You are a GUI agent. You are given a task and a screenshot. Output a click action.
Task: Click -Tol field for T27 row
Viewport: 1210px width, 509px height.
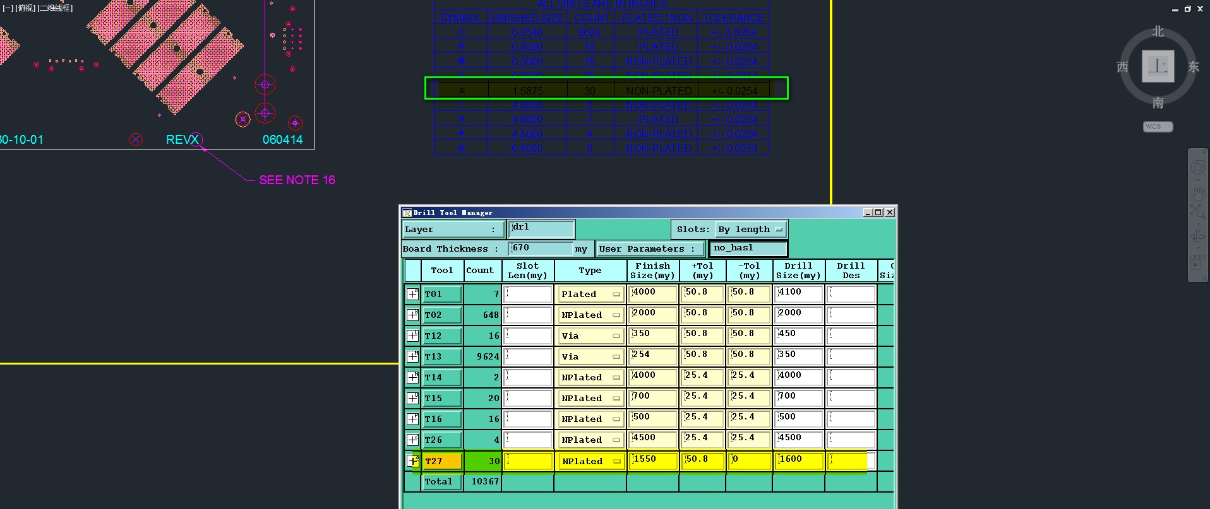750,461
